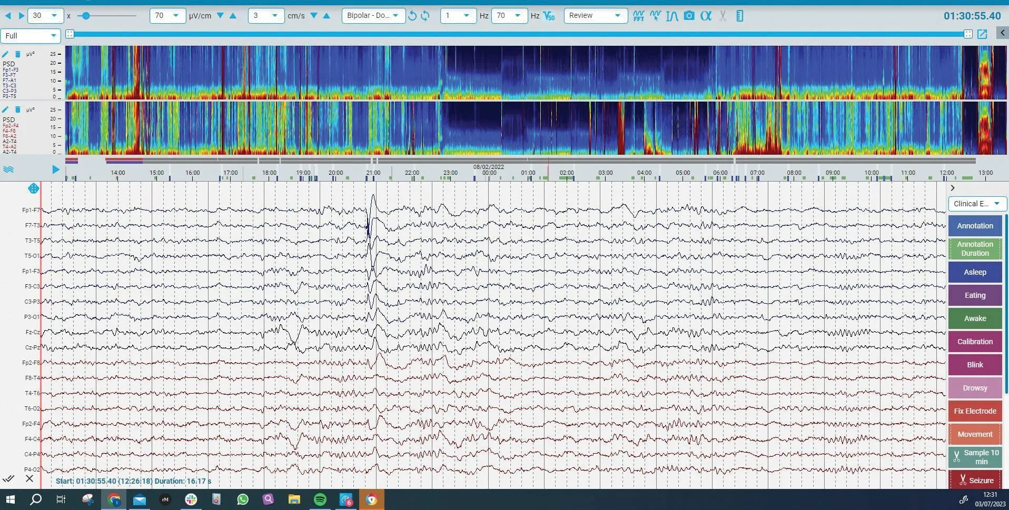Delete the second PSD trend trash icon
This screenshot has width=1009, height=510.
(17, 109)
